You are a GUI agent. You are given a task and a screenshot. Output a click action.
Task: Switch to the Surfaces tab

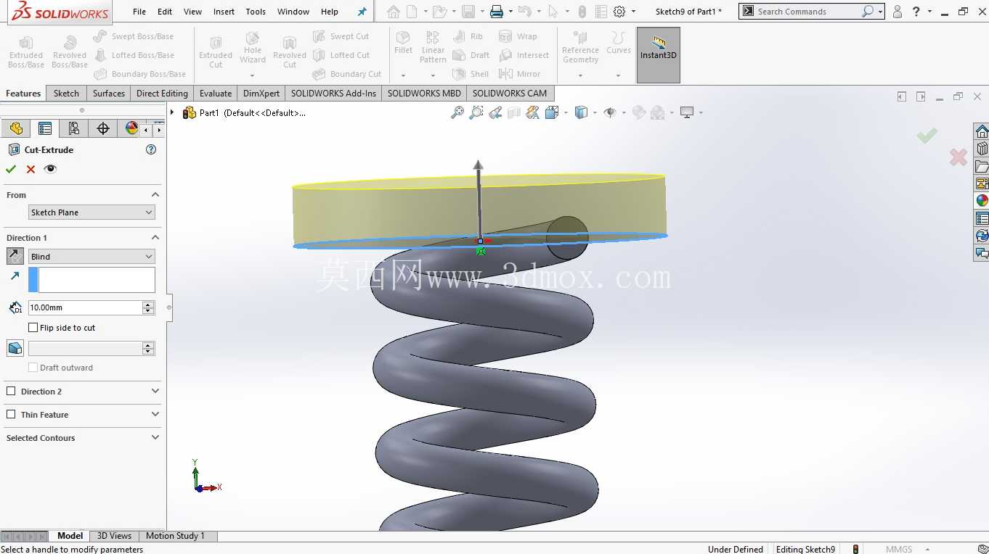109,94
